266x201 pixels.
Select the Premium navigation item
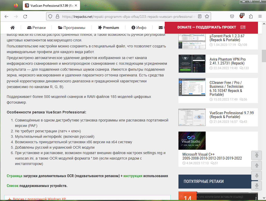(x=108, y=28)
